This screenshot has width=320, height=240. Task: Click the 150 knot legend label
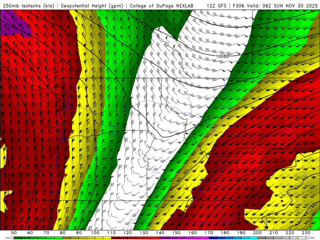point(176,233)
